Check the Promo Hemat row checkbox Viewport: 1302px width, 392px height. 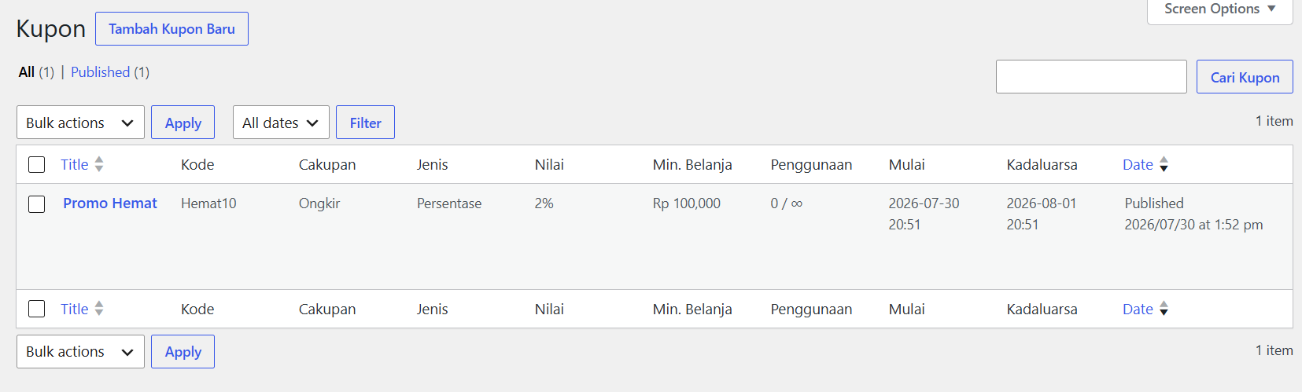coord(37,204)
